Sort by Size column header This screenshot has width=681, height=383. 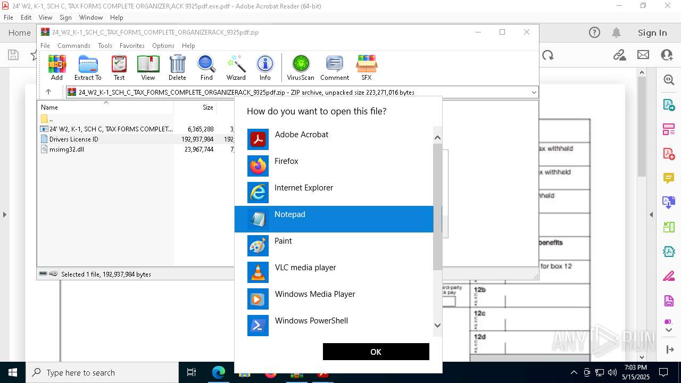pyautogui.click(x=195, y=107)
